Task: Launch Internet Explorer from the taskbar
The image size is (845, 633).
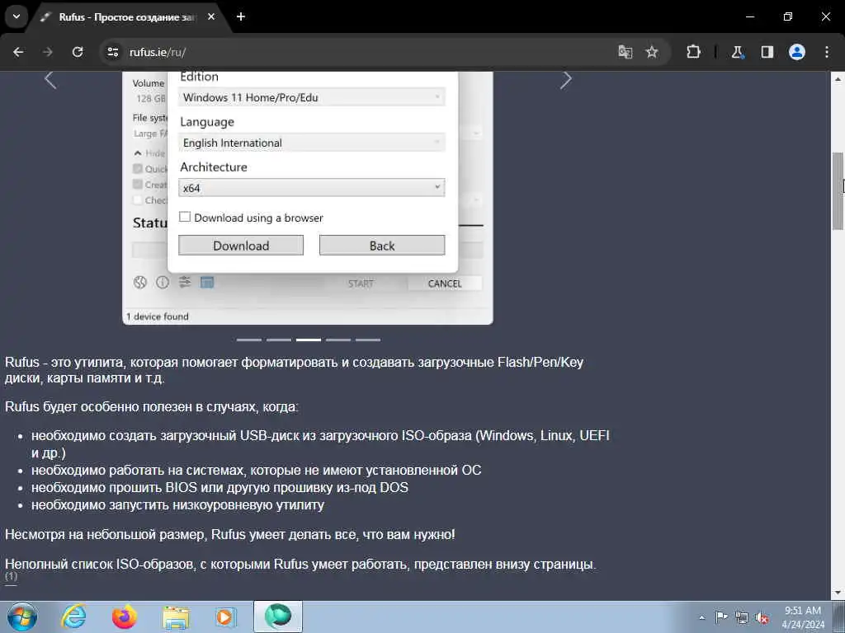Action: pyautogui.click(x=73, y=617)
